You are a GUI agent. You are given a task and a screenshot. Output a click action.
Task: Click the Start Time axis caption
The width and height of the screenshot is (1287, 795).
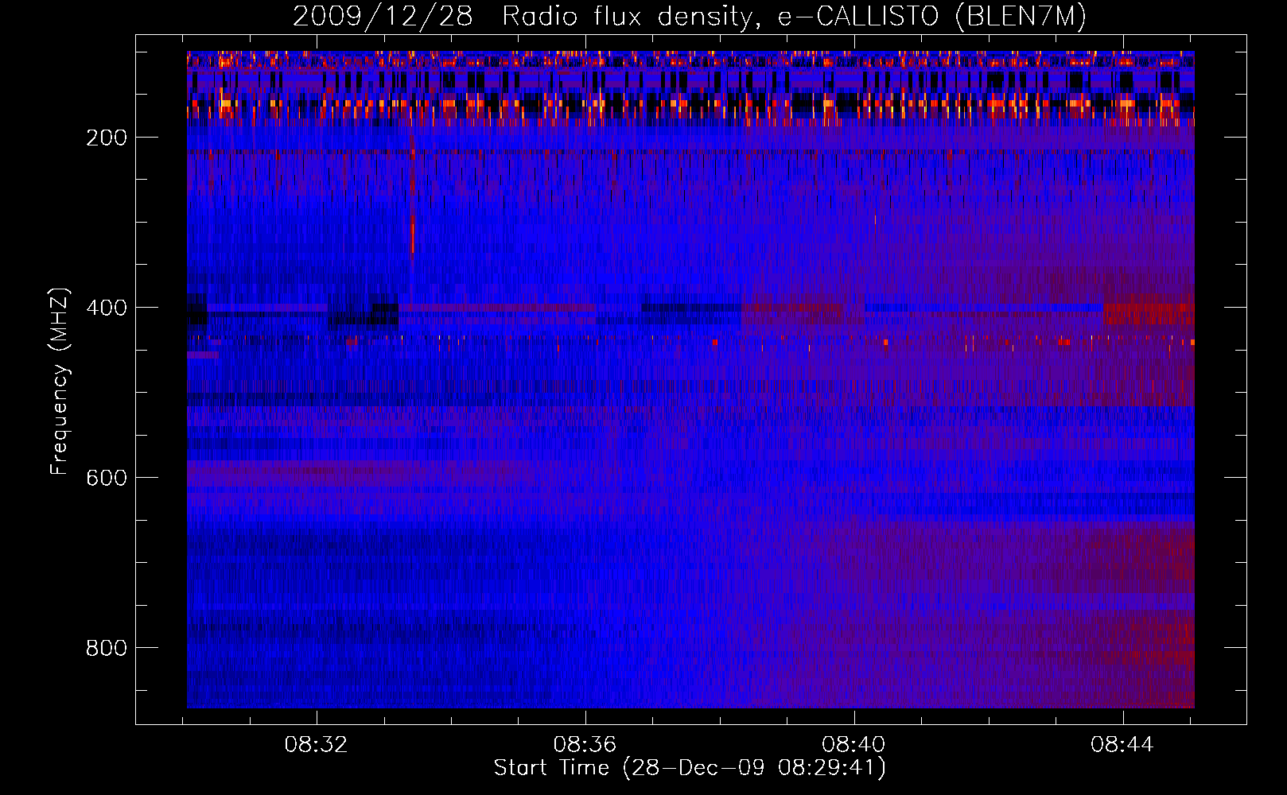click(x=690, y=768)
